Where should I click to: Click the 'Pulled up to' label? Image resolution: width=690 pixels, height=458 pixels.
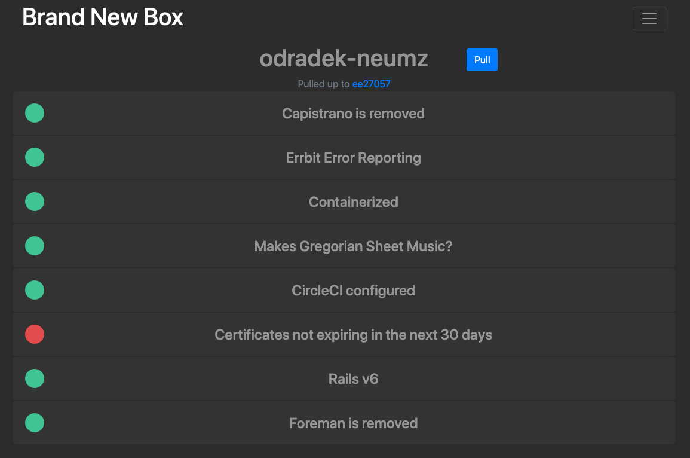[323, 84]
